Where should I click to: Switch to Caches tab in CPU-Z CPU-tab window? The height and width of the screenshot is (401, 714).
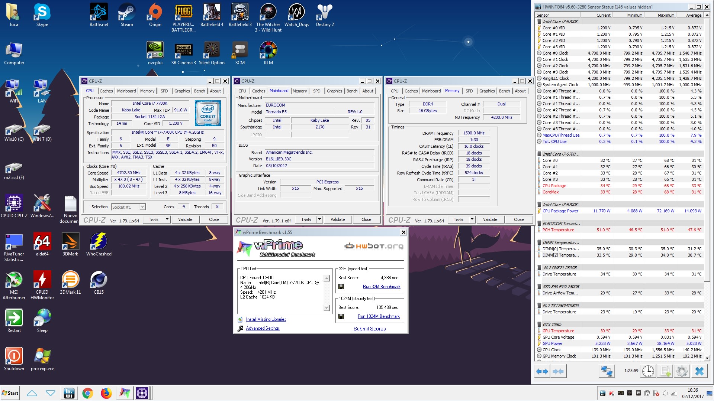[106, 91]
